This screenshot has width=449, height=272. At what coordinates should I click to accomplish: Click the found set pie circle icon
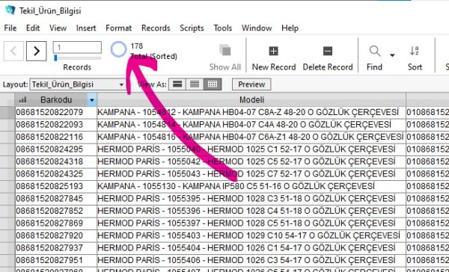pyautogui.click(x=118, y=49)
